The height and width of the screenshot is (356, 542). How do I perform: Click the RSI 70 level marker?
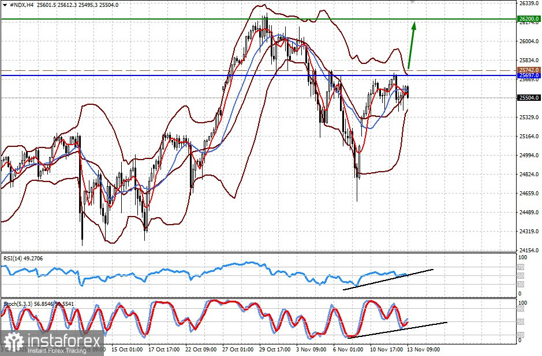pyautogui.click(x=521, y=267)
